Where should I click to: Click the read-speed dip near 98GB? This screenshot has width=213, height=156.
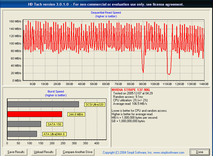coord(143,71)
